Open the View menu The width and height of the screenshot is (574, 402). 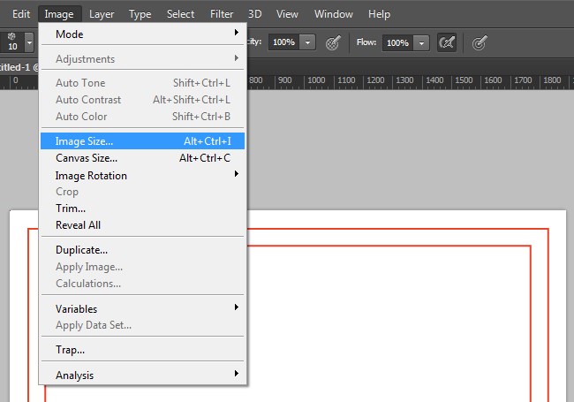pyautogui.click(x=287, y=14)
